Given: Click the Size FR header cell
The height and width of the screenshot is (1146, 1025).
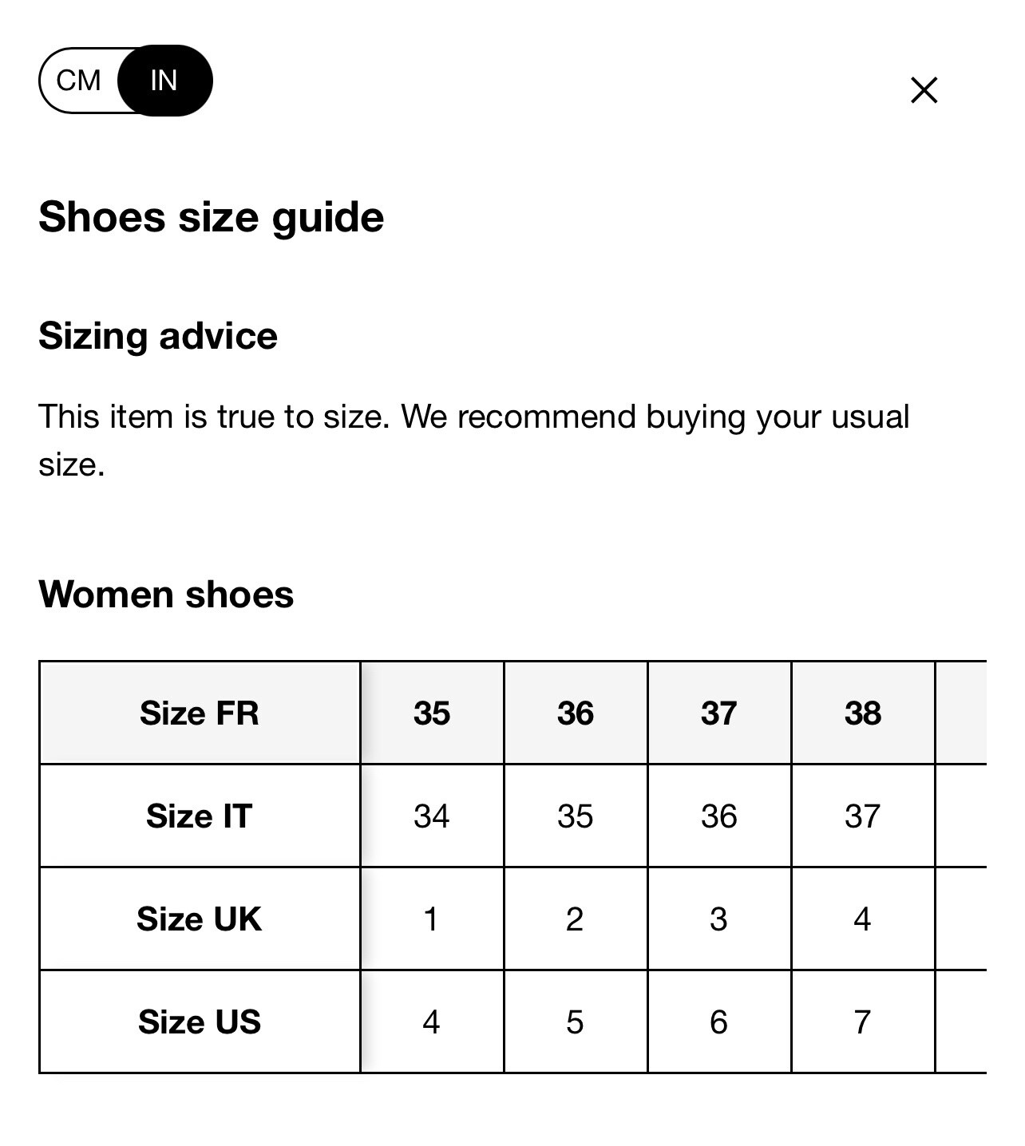Looking at the screenshot, I should [x=200, y=713].
